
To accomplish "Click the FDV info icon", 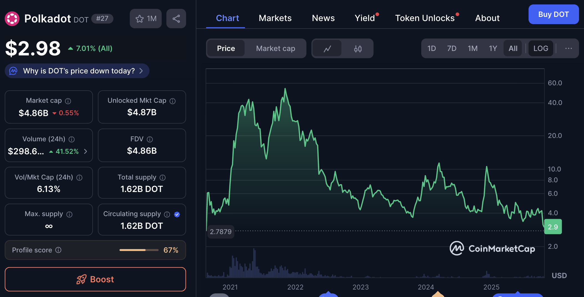I will [150, 139].
